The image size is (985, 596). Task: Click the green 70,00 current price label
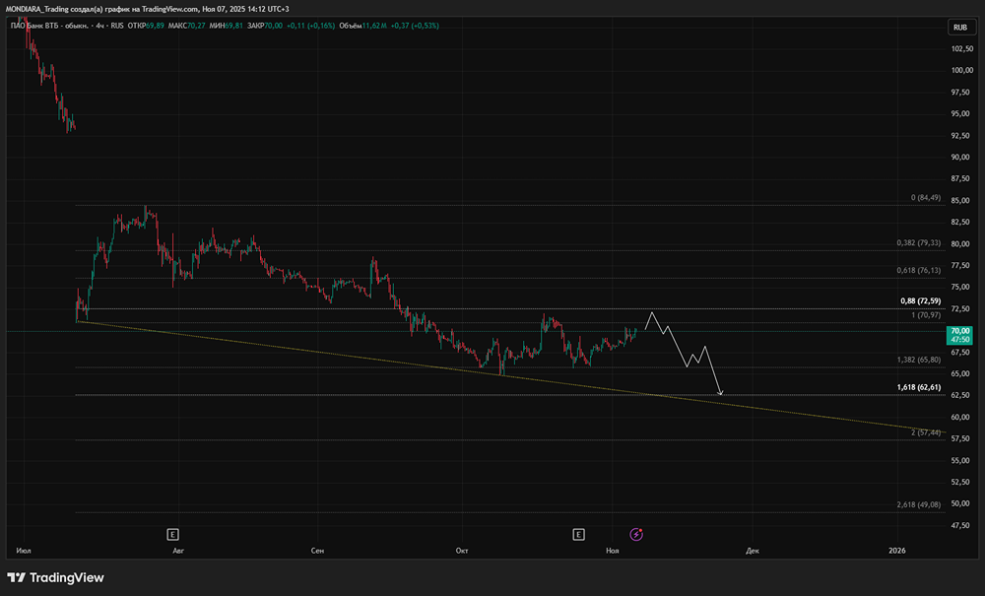[x=960, y=334]
